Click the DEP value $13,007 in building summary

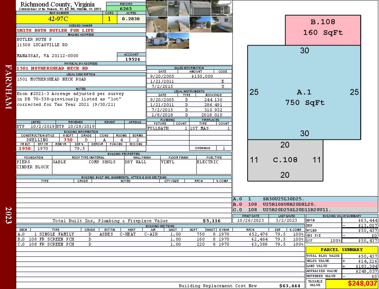tap(368, 225)
